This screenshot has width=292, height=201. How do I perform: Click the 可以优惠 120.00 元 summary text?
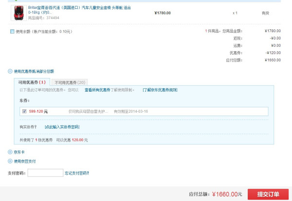(x=72, y=140)
